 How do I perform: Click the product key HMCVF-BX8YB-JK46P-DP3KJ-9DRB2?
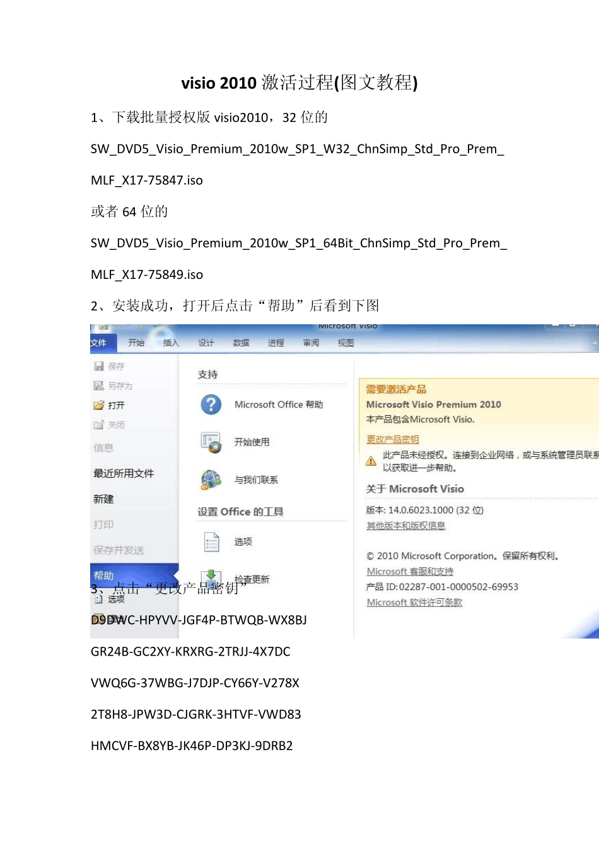(x=192, y=746)
